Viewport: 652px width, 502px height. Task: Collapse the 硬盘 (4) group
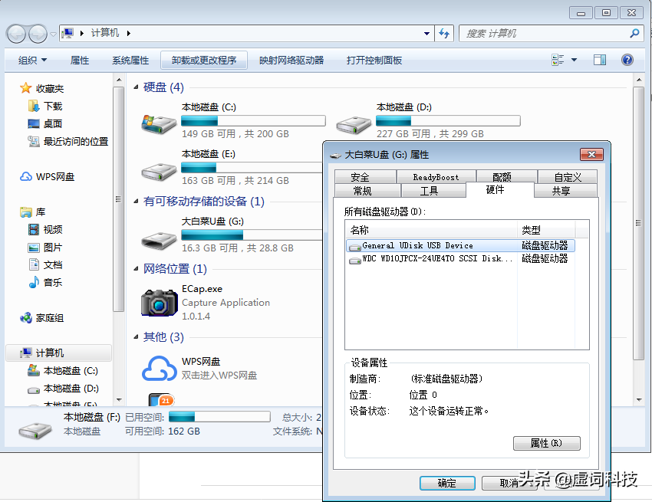pyautogui.click(x=137, y=87)
